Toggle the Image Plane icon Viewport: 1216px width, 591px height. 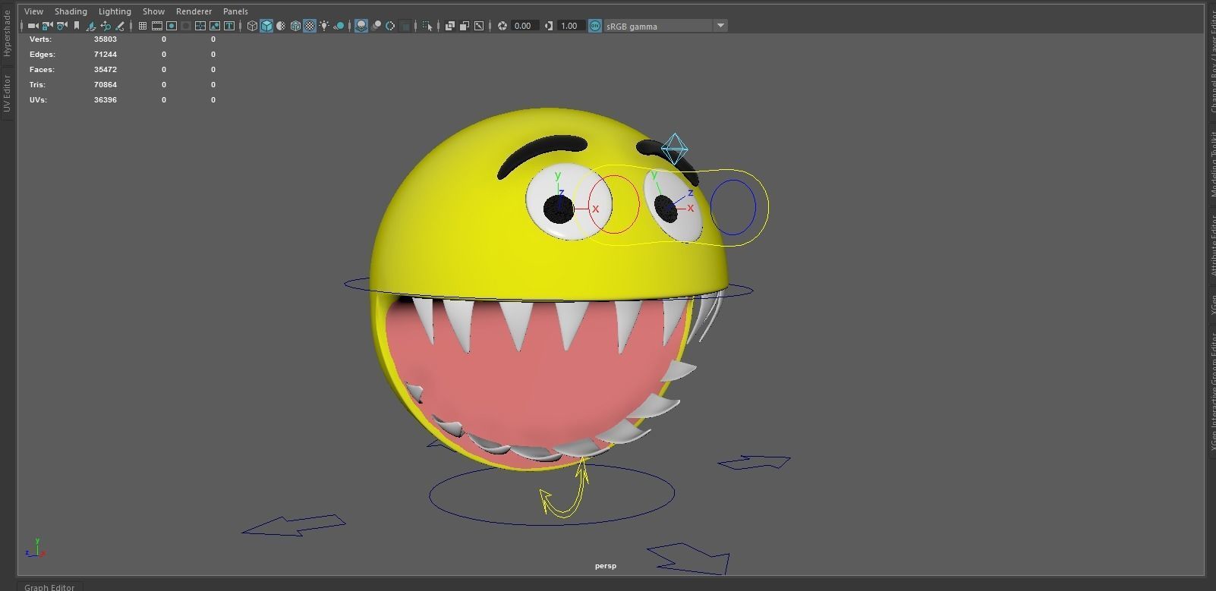tap(91, 26)
